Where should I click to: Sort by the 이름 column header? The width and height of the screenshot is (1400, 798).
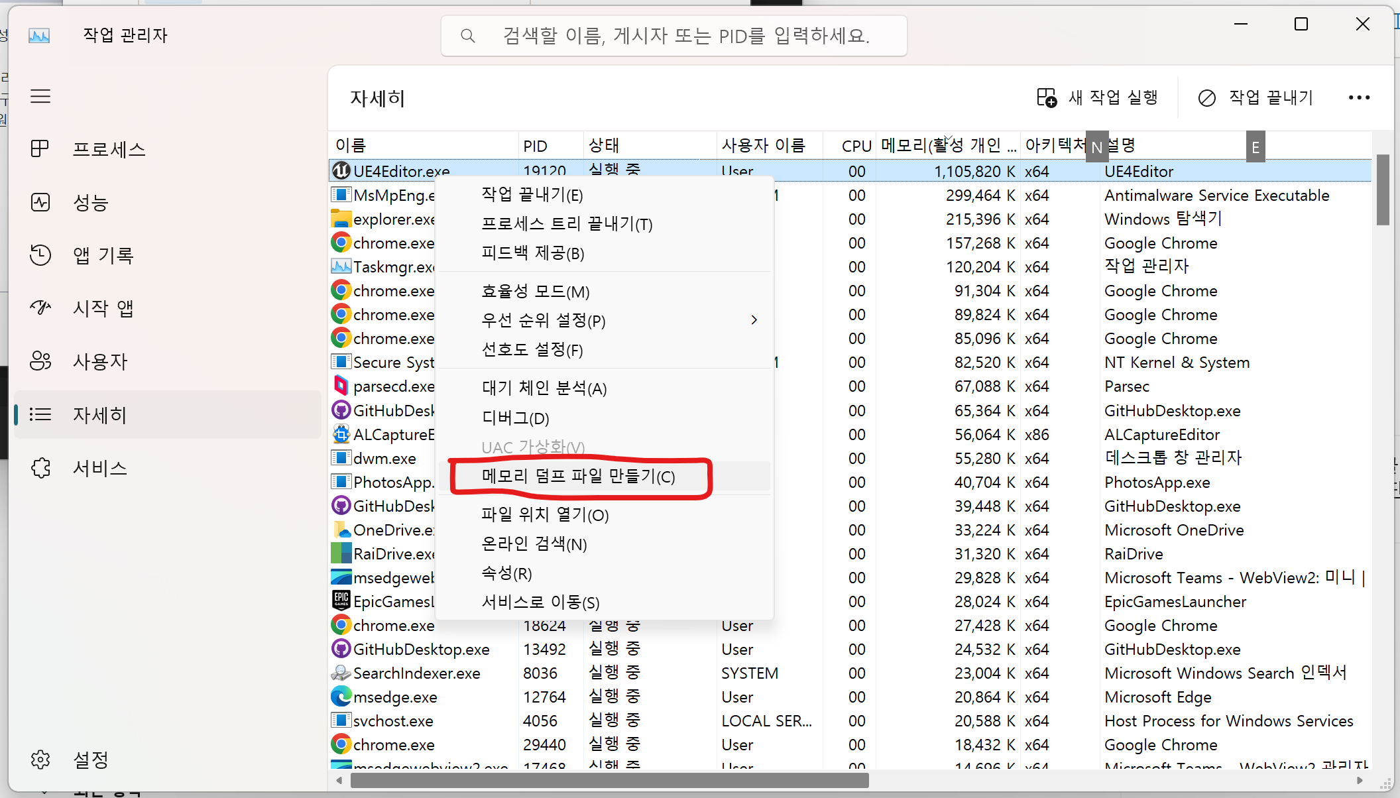coord(423,145)
